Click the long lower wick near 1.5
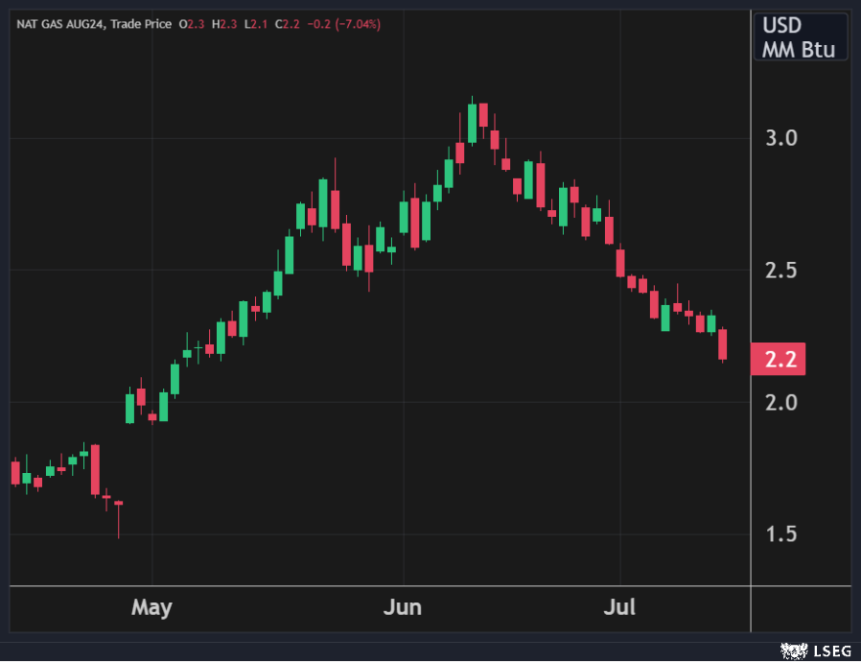861x662 pixels. pyautogui.click(x=119, y=521)
